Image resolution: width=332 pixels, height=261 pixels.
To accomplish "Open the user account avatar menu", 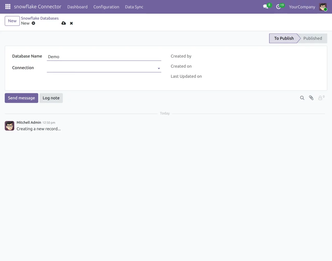I will (x=323, y=7).
